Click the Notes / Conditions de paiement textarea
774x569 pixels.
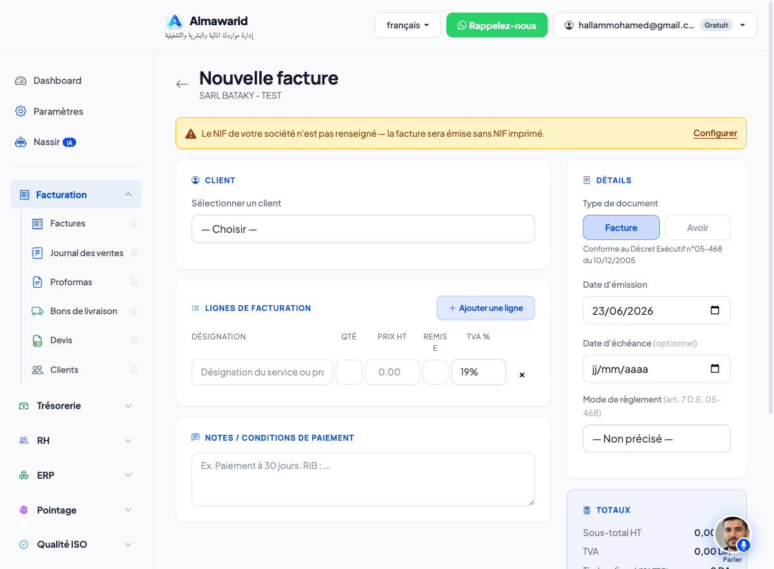[363, 479]
